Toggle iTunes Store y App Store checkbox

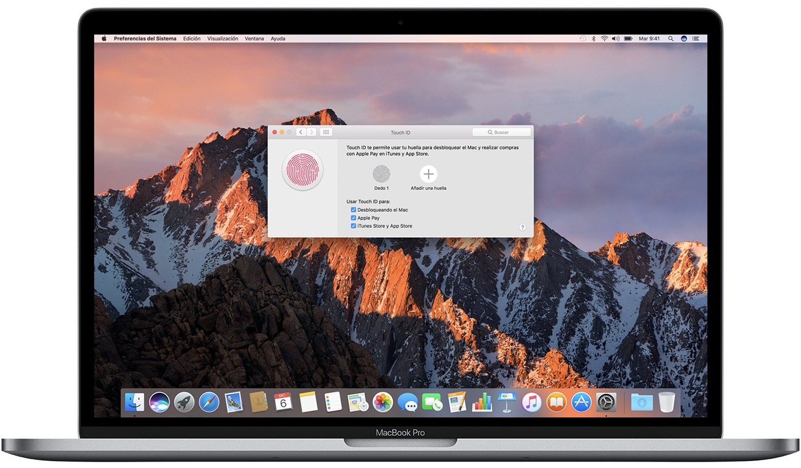tap(353, 226)
